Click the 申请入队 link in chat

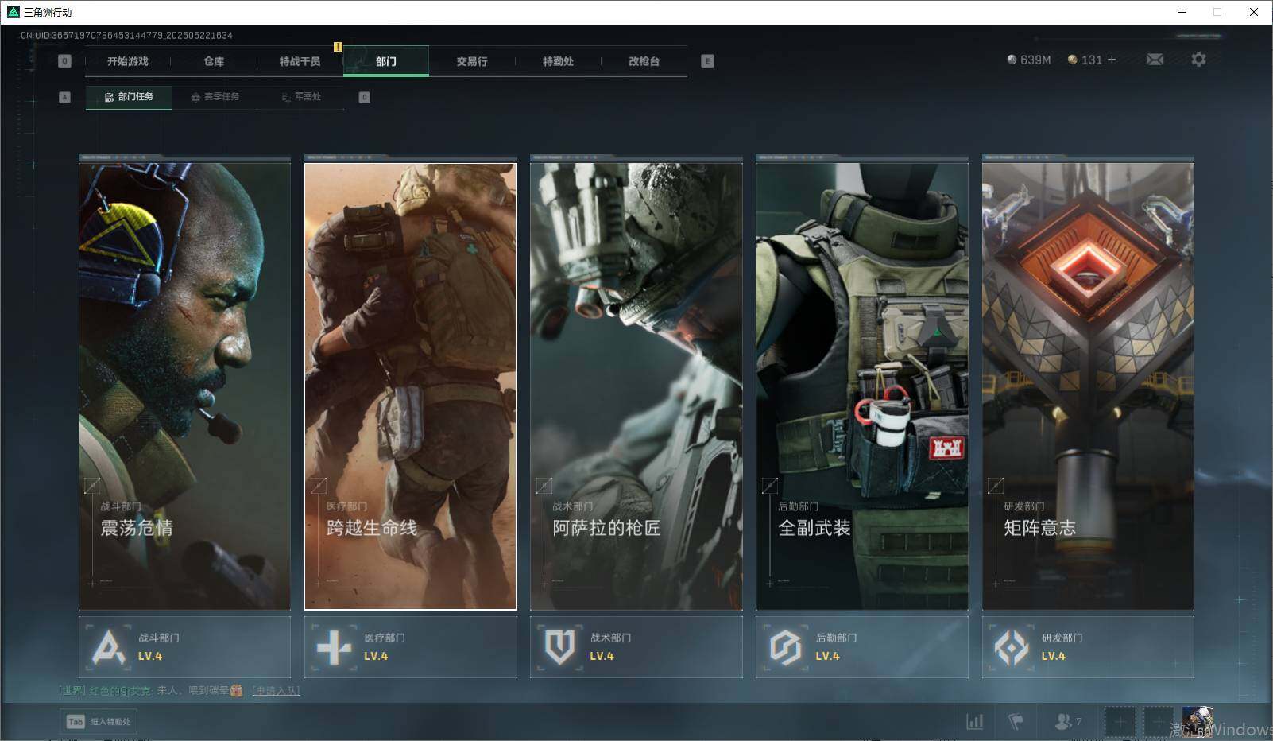pos(276,691)
